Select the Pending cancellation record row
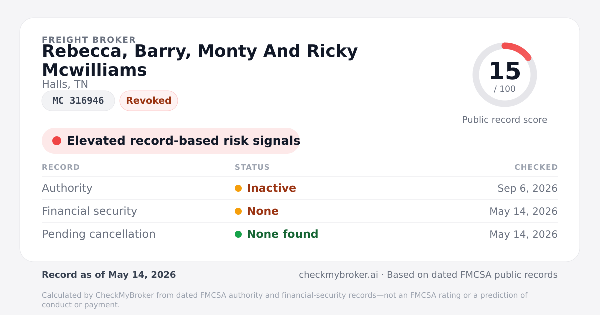Screen dimensions: 600x315 pyautogui.click(x=300, y=234)
